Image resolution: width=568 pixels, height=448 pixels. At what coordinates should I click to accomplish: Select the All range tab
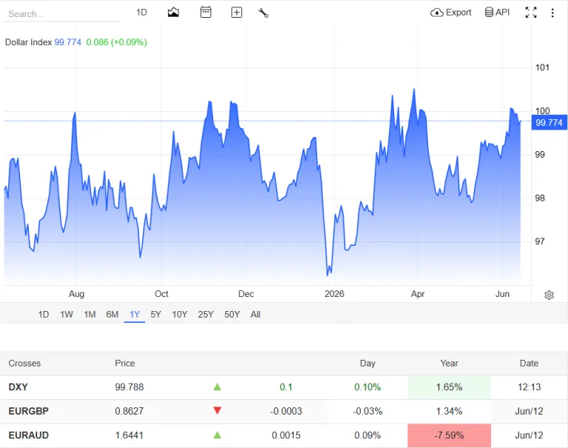[x=255, y=315]
